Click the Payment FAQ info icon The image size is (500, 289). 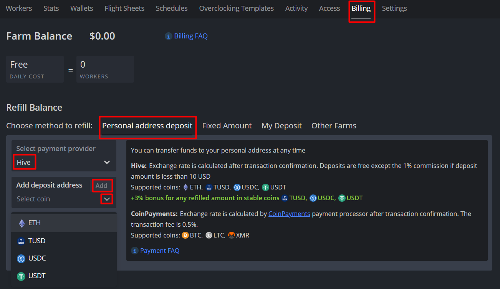(x=135, y=251)
